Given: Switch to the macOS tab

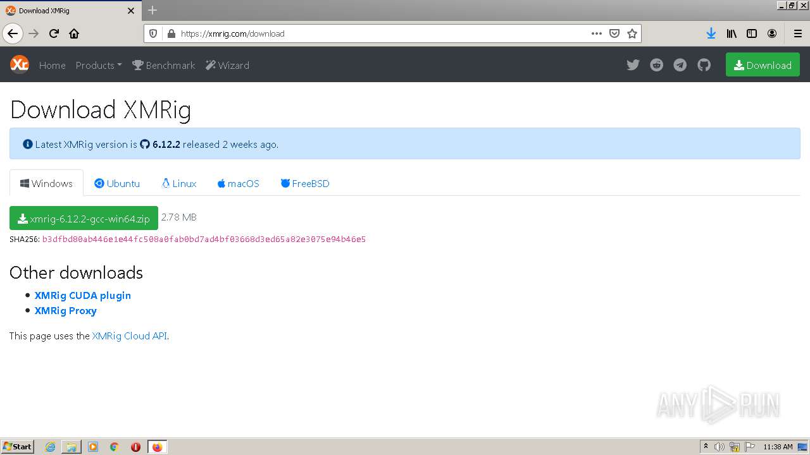Looking at the screenshot, I should [238, 183].
